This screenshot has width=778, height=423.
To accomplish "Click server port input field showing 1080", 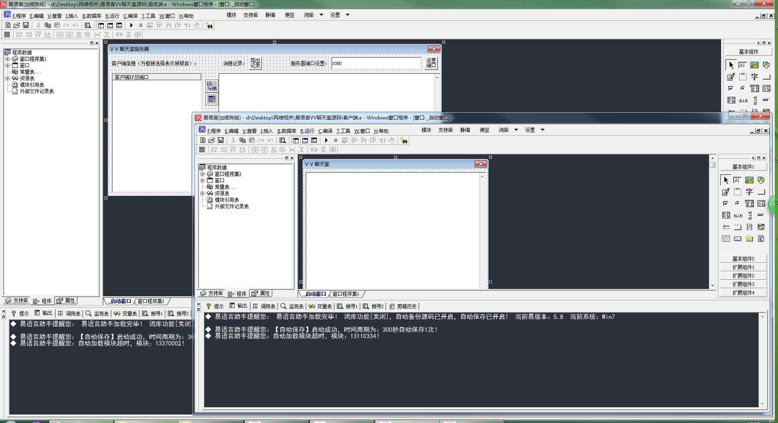I will (x=376, y=63).
